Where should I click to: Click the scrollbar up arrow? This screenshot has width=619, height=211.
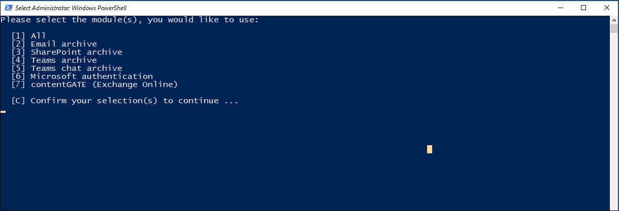[614, 19]
